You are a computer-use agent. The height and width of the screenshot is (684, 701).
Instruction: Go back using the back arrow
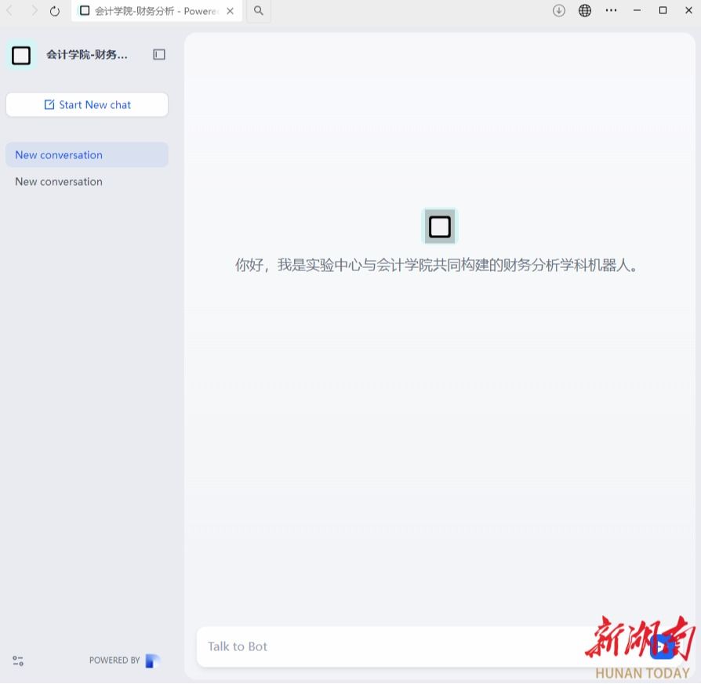coord(10,11)
